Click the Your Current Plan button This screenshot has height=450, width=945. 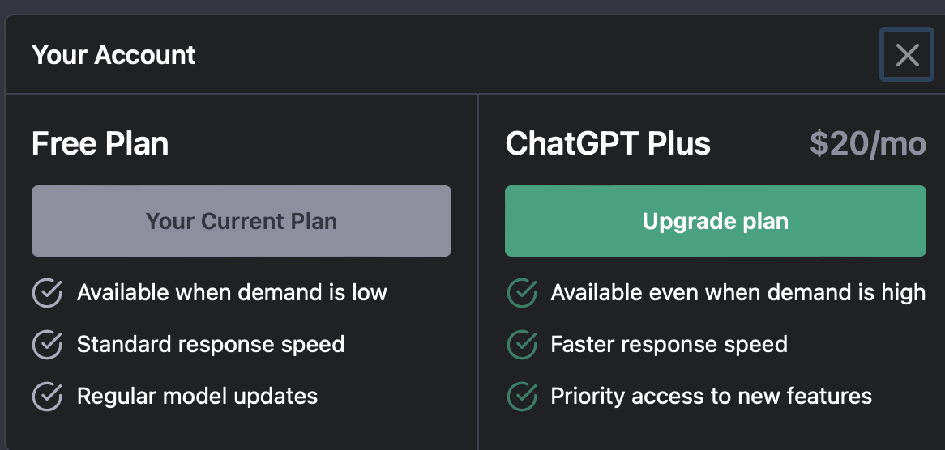pos(241,221)
